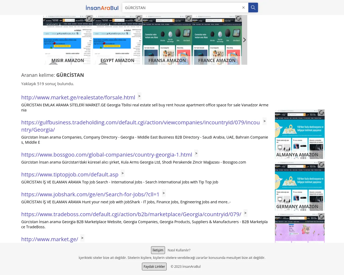
Task: Expand arrow beside jobshark.com result
Action: pyautogui.click(x=164, y=193)
